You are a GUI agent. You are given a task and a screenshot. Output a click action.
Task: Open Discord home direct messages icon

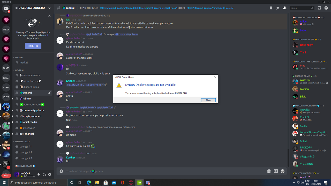(6, 9)
